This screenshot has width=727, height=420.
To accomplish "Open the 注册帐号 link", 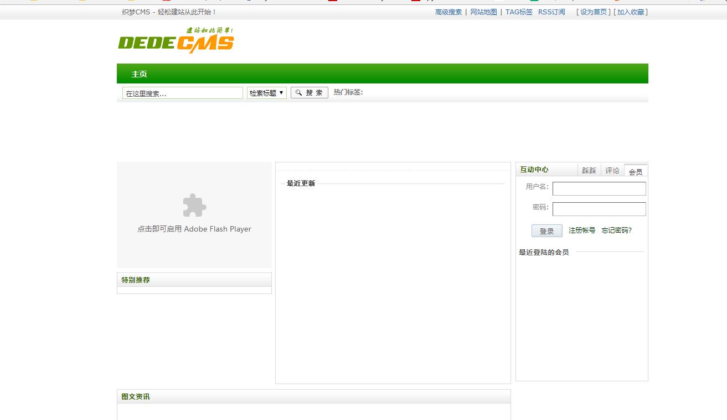I will coord(582,230).
